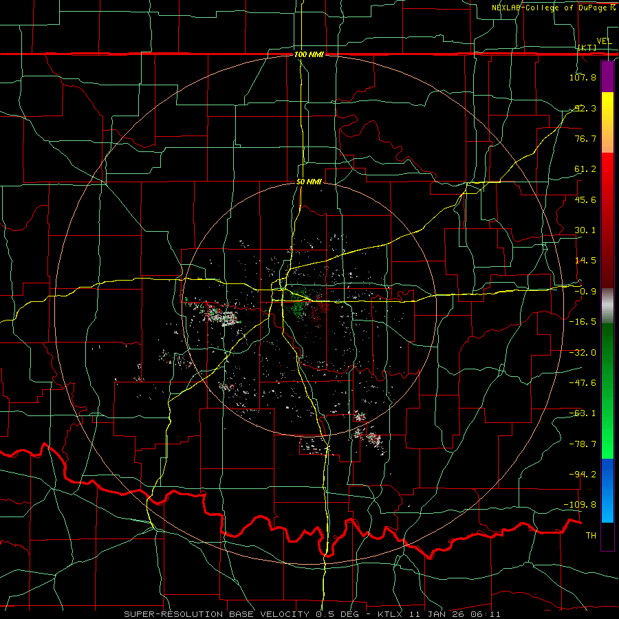
Task: Select the 30.1 velocity scale value
Action: click(x=585, y=230)
